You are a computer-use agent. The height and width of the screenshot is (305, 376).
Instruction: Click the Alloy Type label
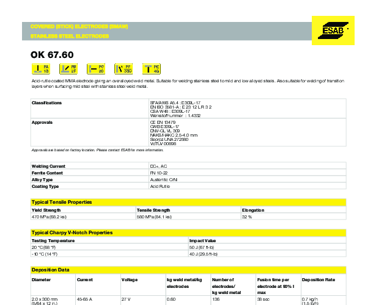coord(42,180)
